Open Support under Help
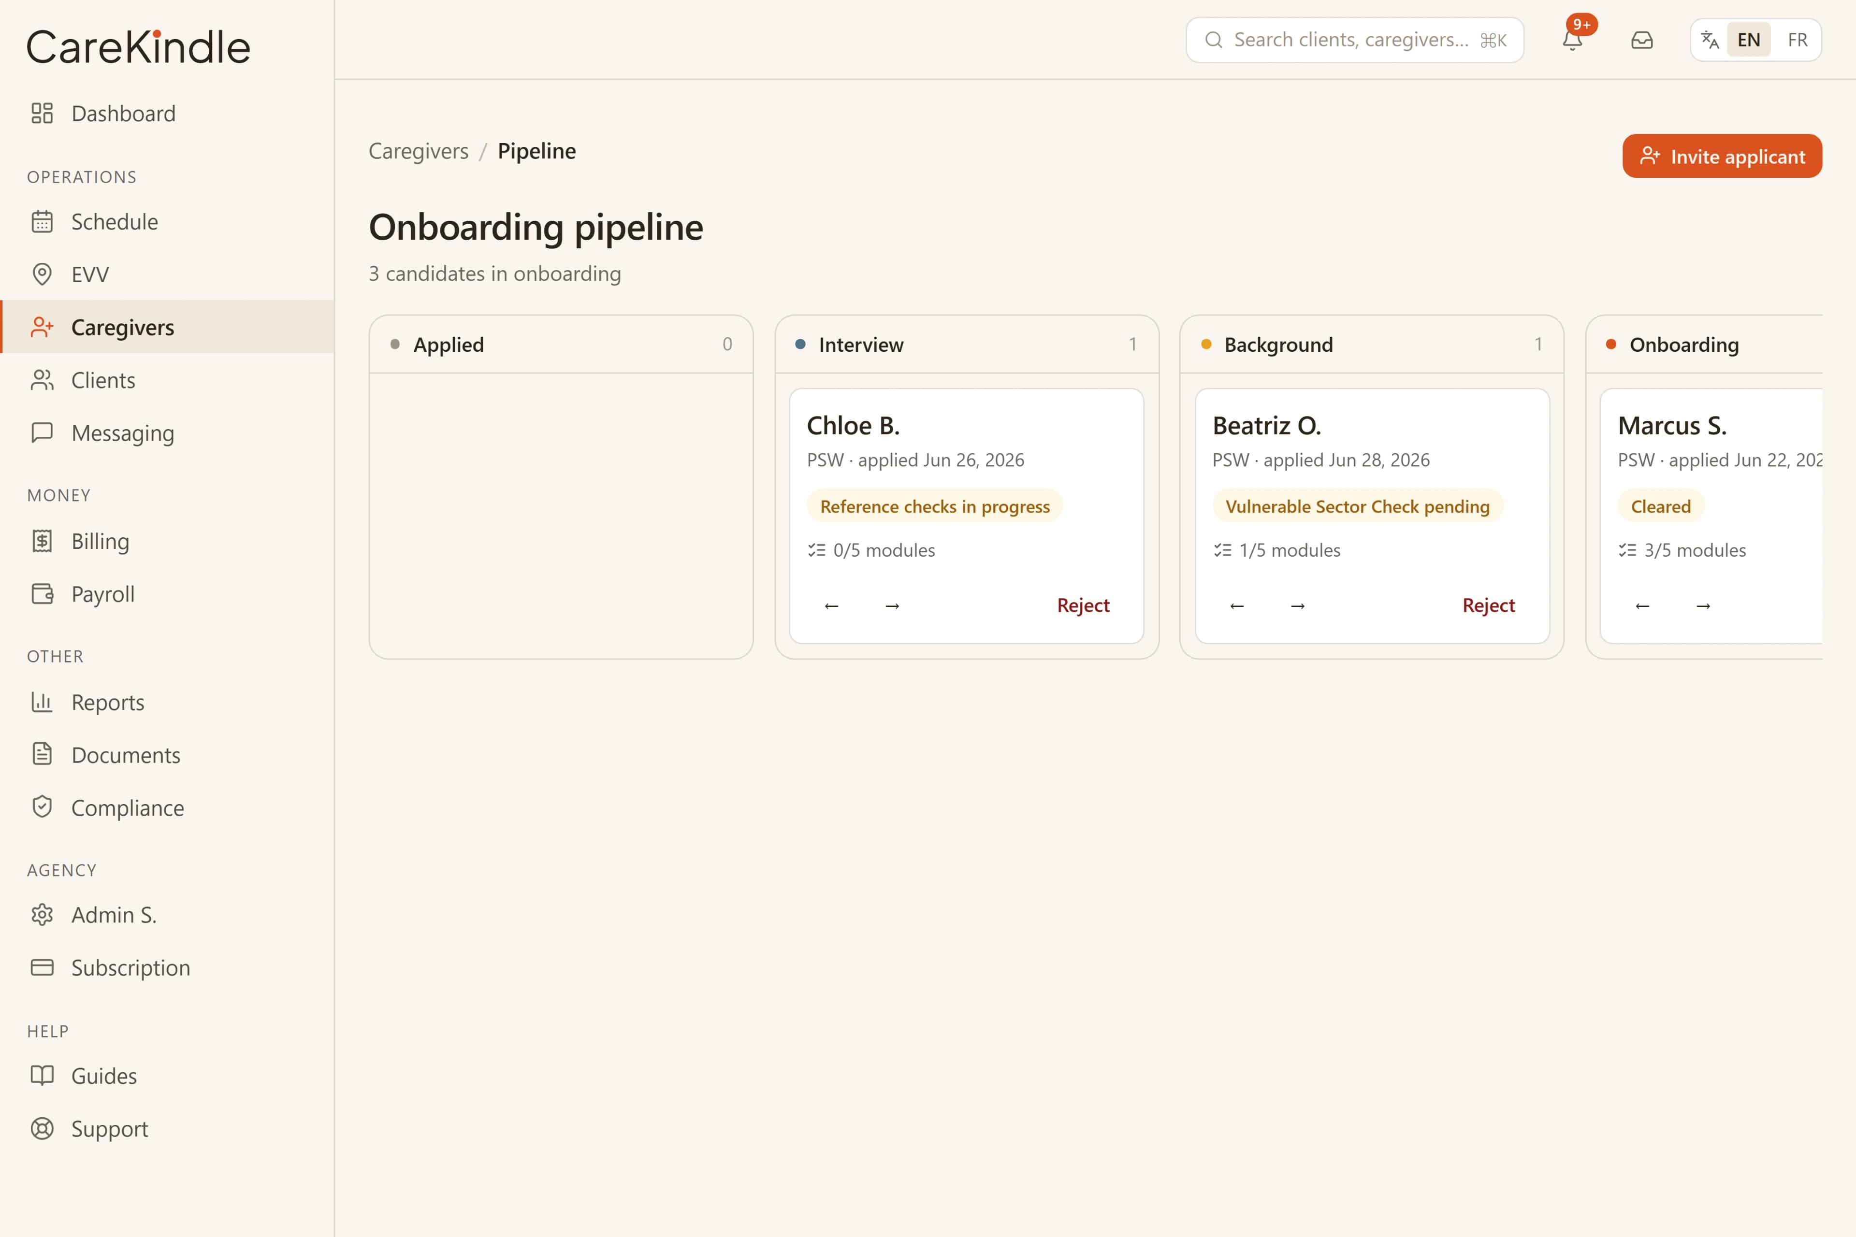The image size is (1856, 1237). (167, 1129)
